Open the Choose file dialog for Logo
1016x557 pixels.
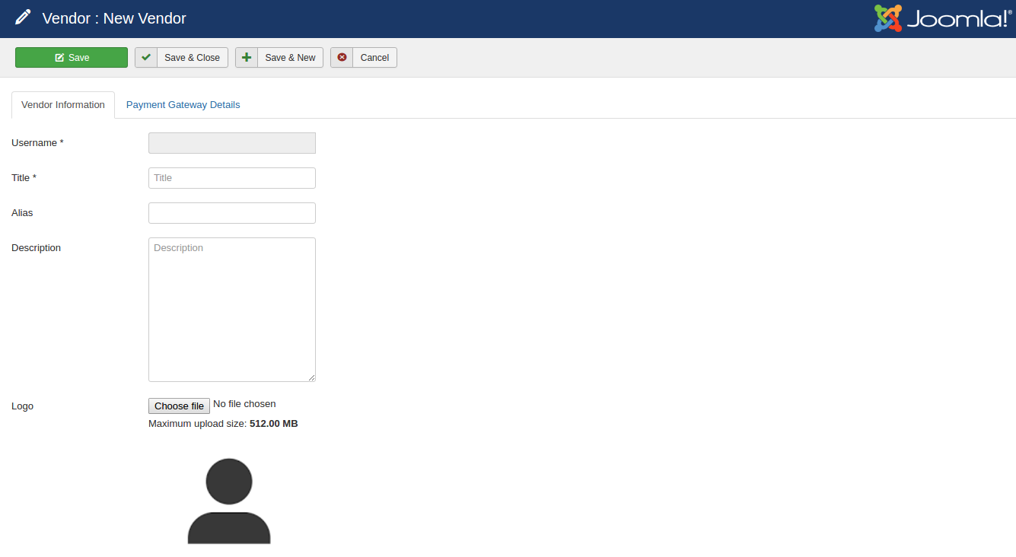pyautogui.click(x=179, y=406)
